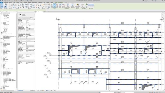Click the View Scale value field
This screenshot has width=165, height=93.
point(30,20)
